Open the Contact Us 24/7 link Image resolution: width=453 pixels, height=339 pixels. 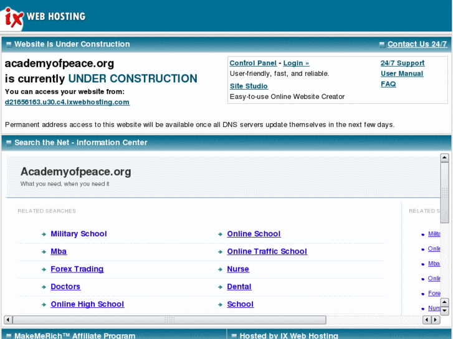tap(417, 44)
